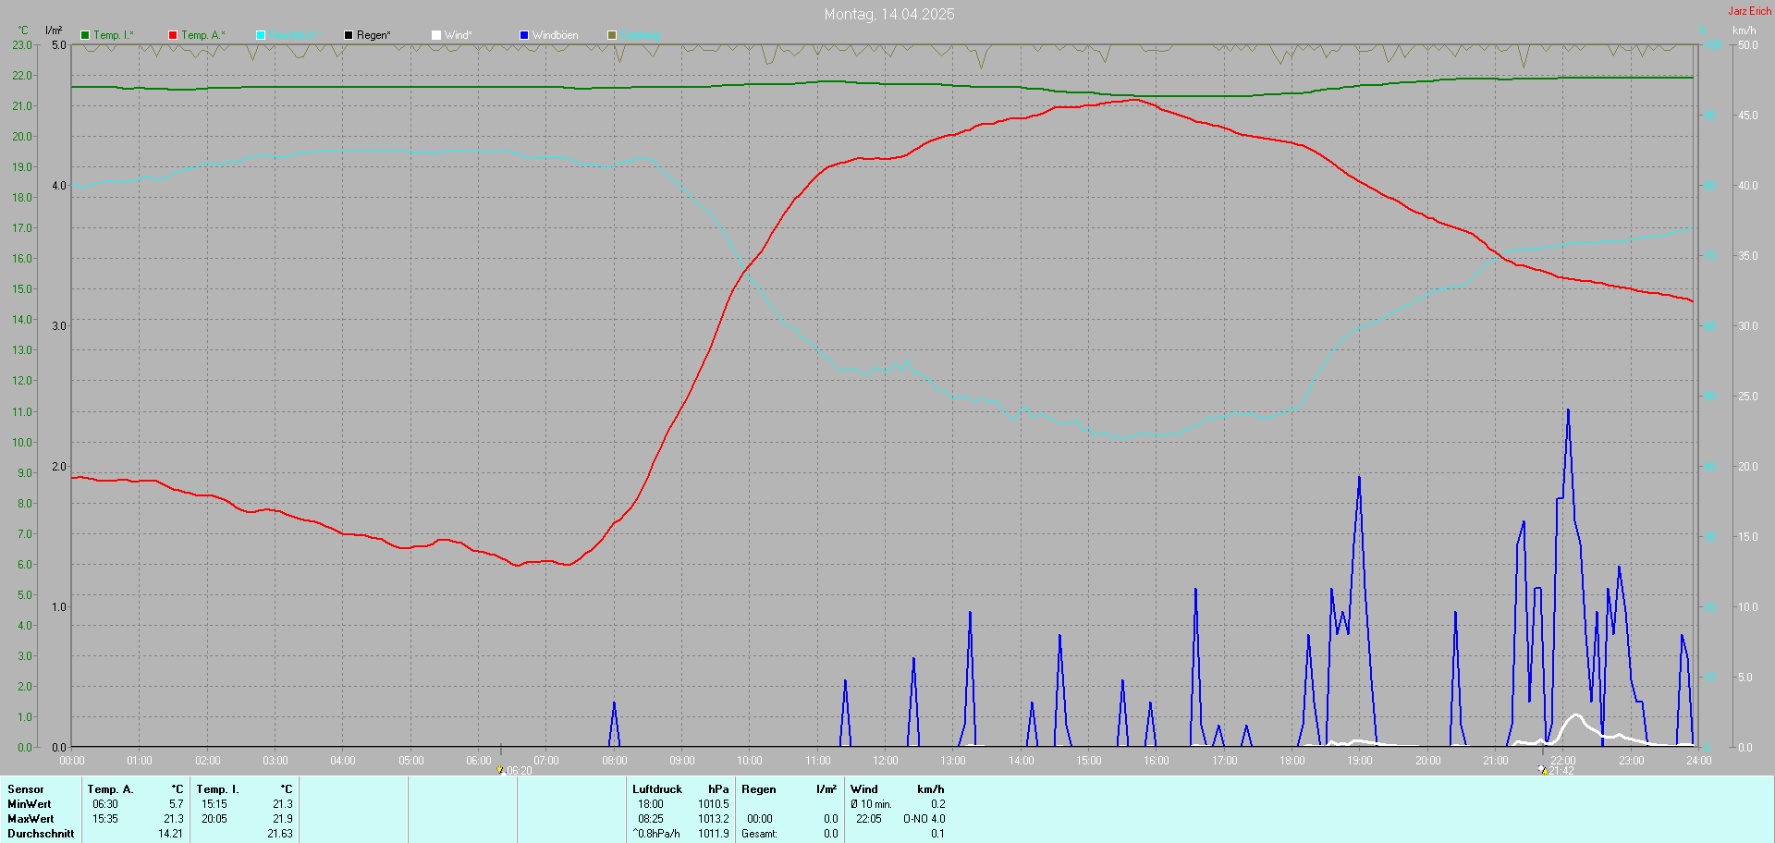Click the sunset marker icon on the time axis
Image resolution: width=1775 pixels, height=843 pixels.
coord(1542,770)
